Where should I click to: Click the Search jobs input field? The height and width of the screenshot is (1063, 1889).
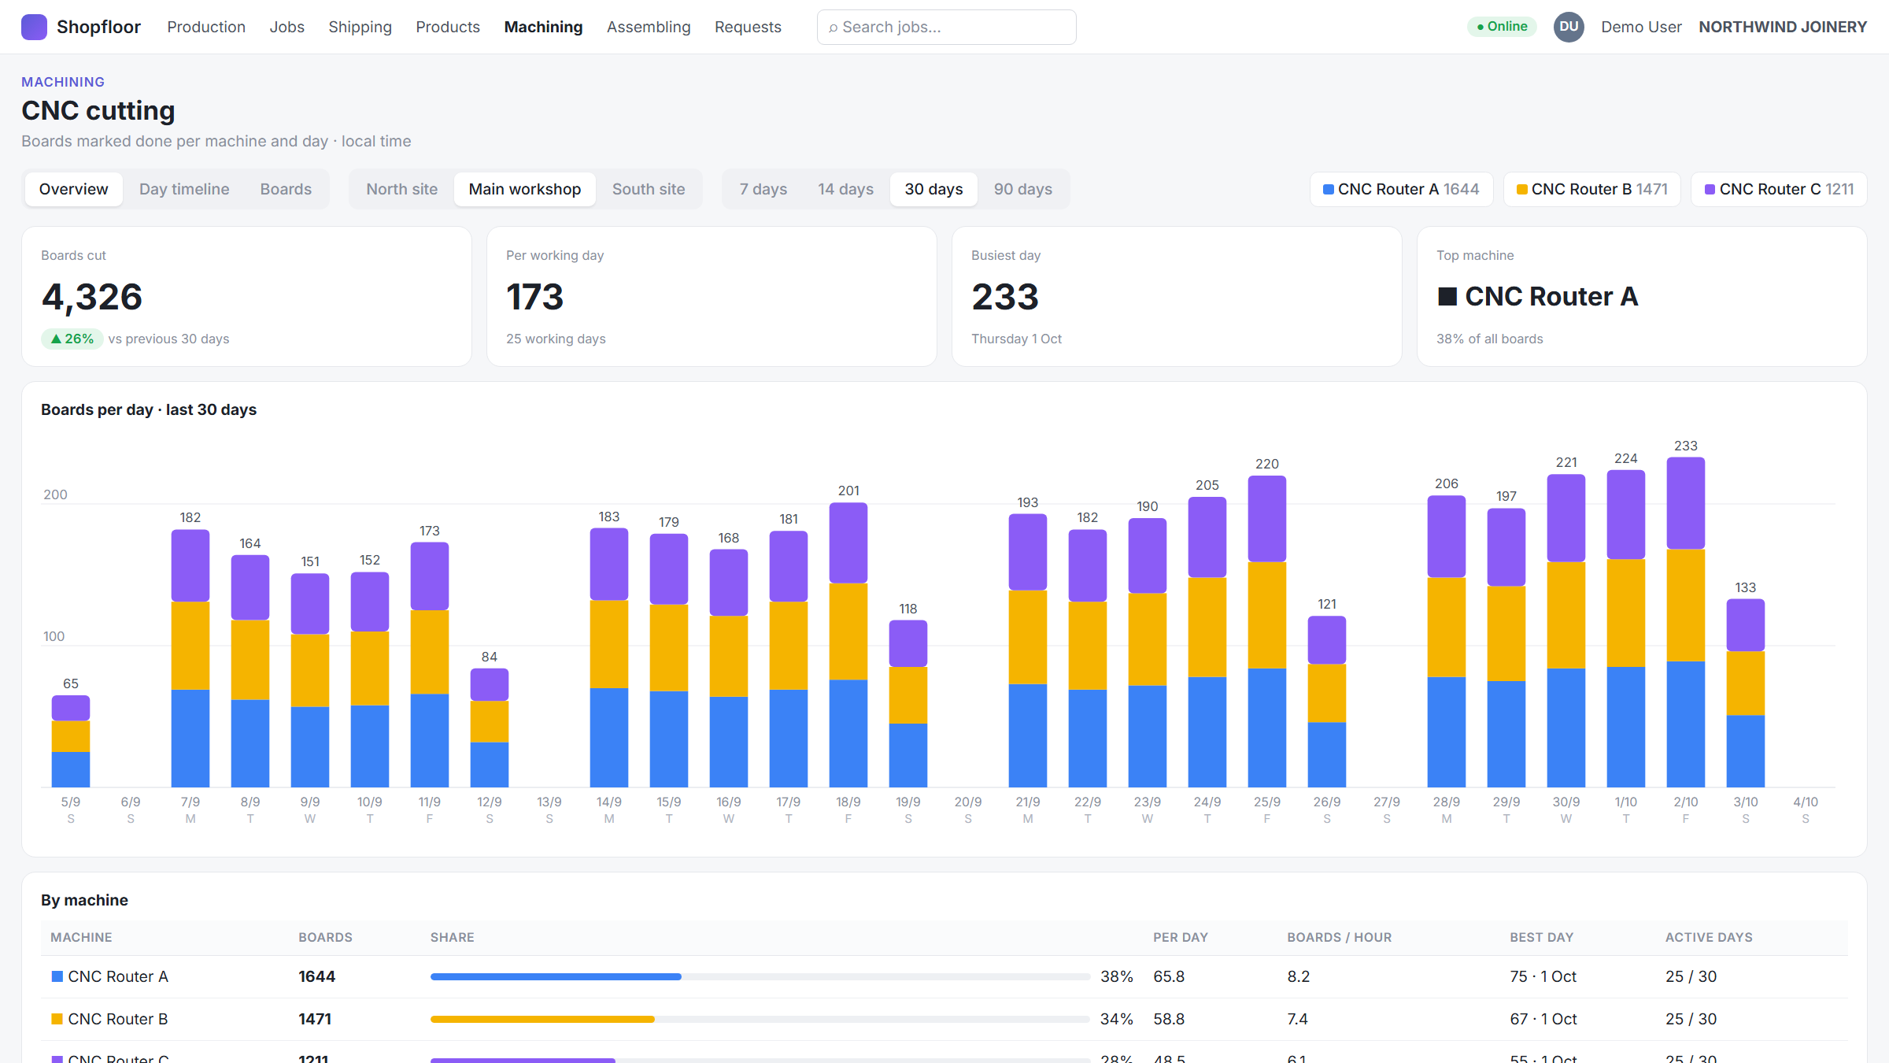pyautogui.click(x=947, y=28)
